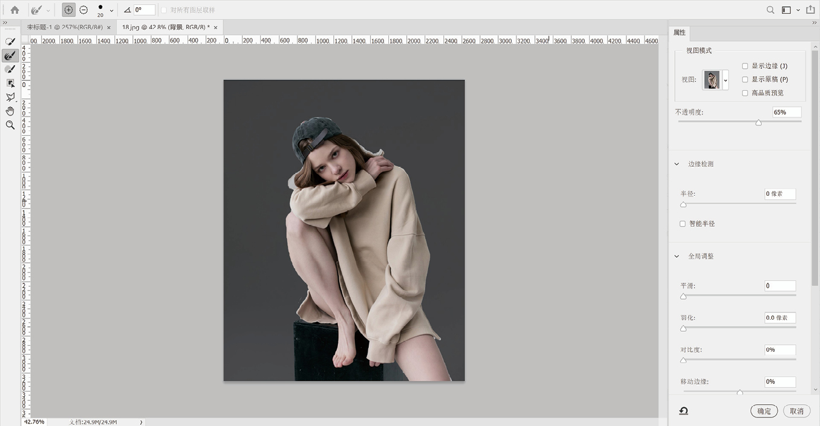The height and width of the screenshot is (426, 820).
Task: Click the 移动边缘 0% field
Action: point(780,382)
